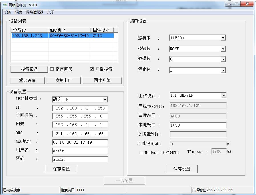Click the 重启设备 button
256x195 pixels.
click(x=27, y=80)
